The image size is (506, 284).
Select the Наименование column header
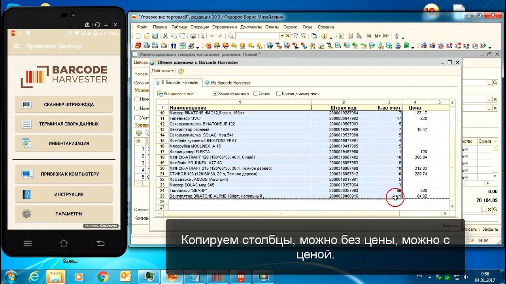(x=240, y=108)
